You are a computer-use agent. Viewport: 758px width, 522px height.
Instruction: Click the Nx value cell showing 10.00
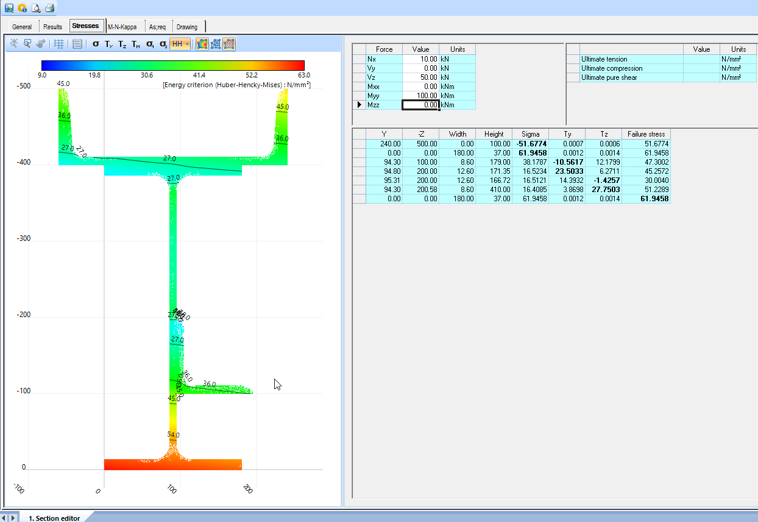coord(420,59)
